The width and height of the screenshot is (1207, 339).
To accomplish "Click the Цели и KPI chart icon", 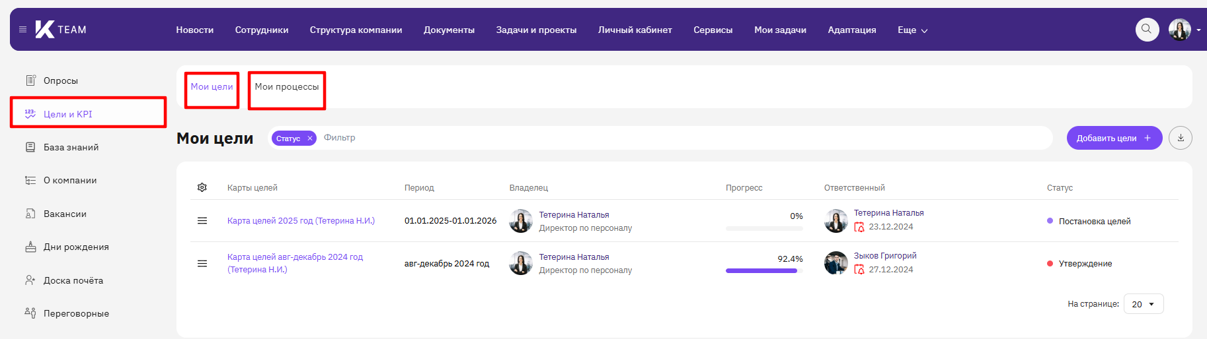I will click(30, 113).
